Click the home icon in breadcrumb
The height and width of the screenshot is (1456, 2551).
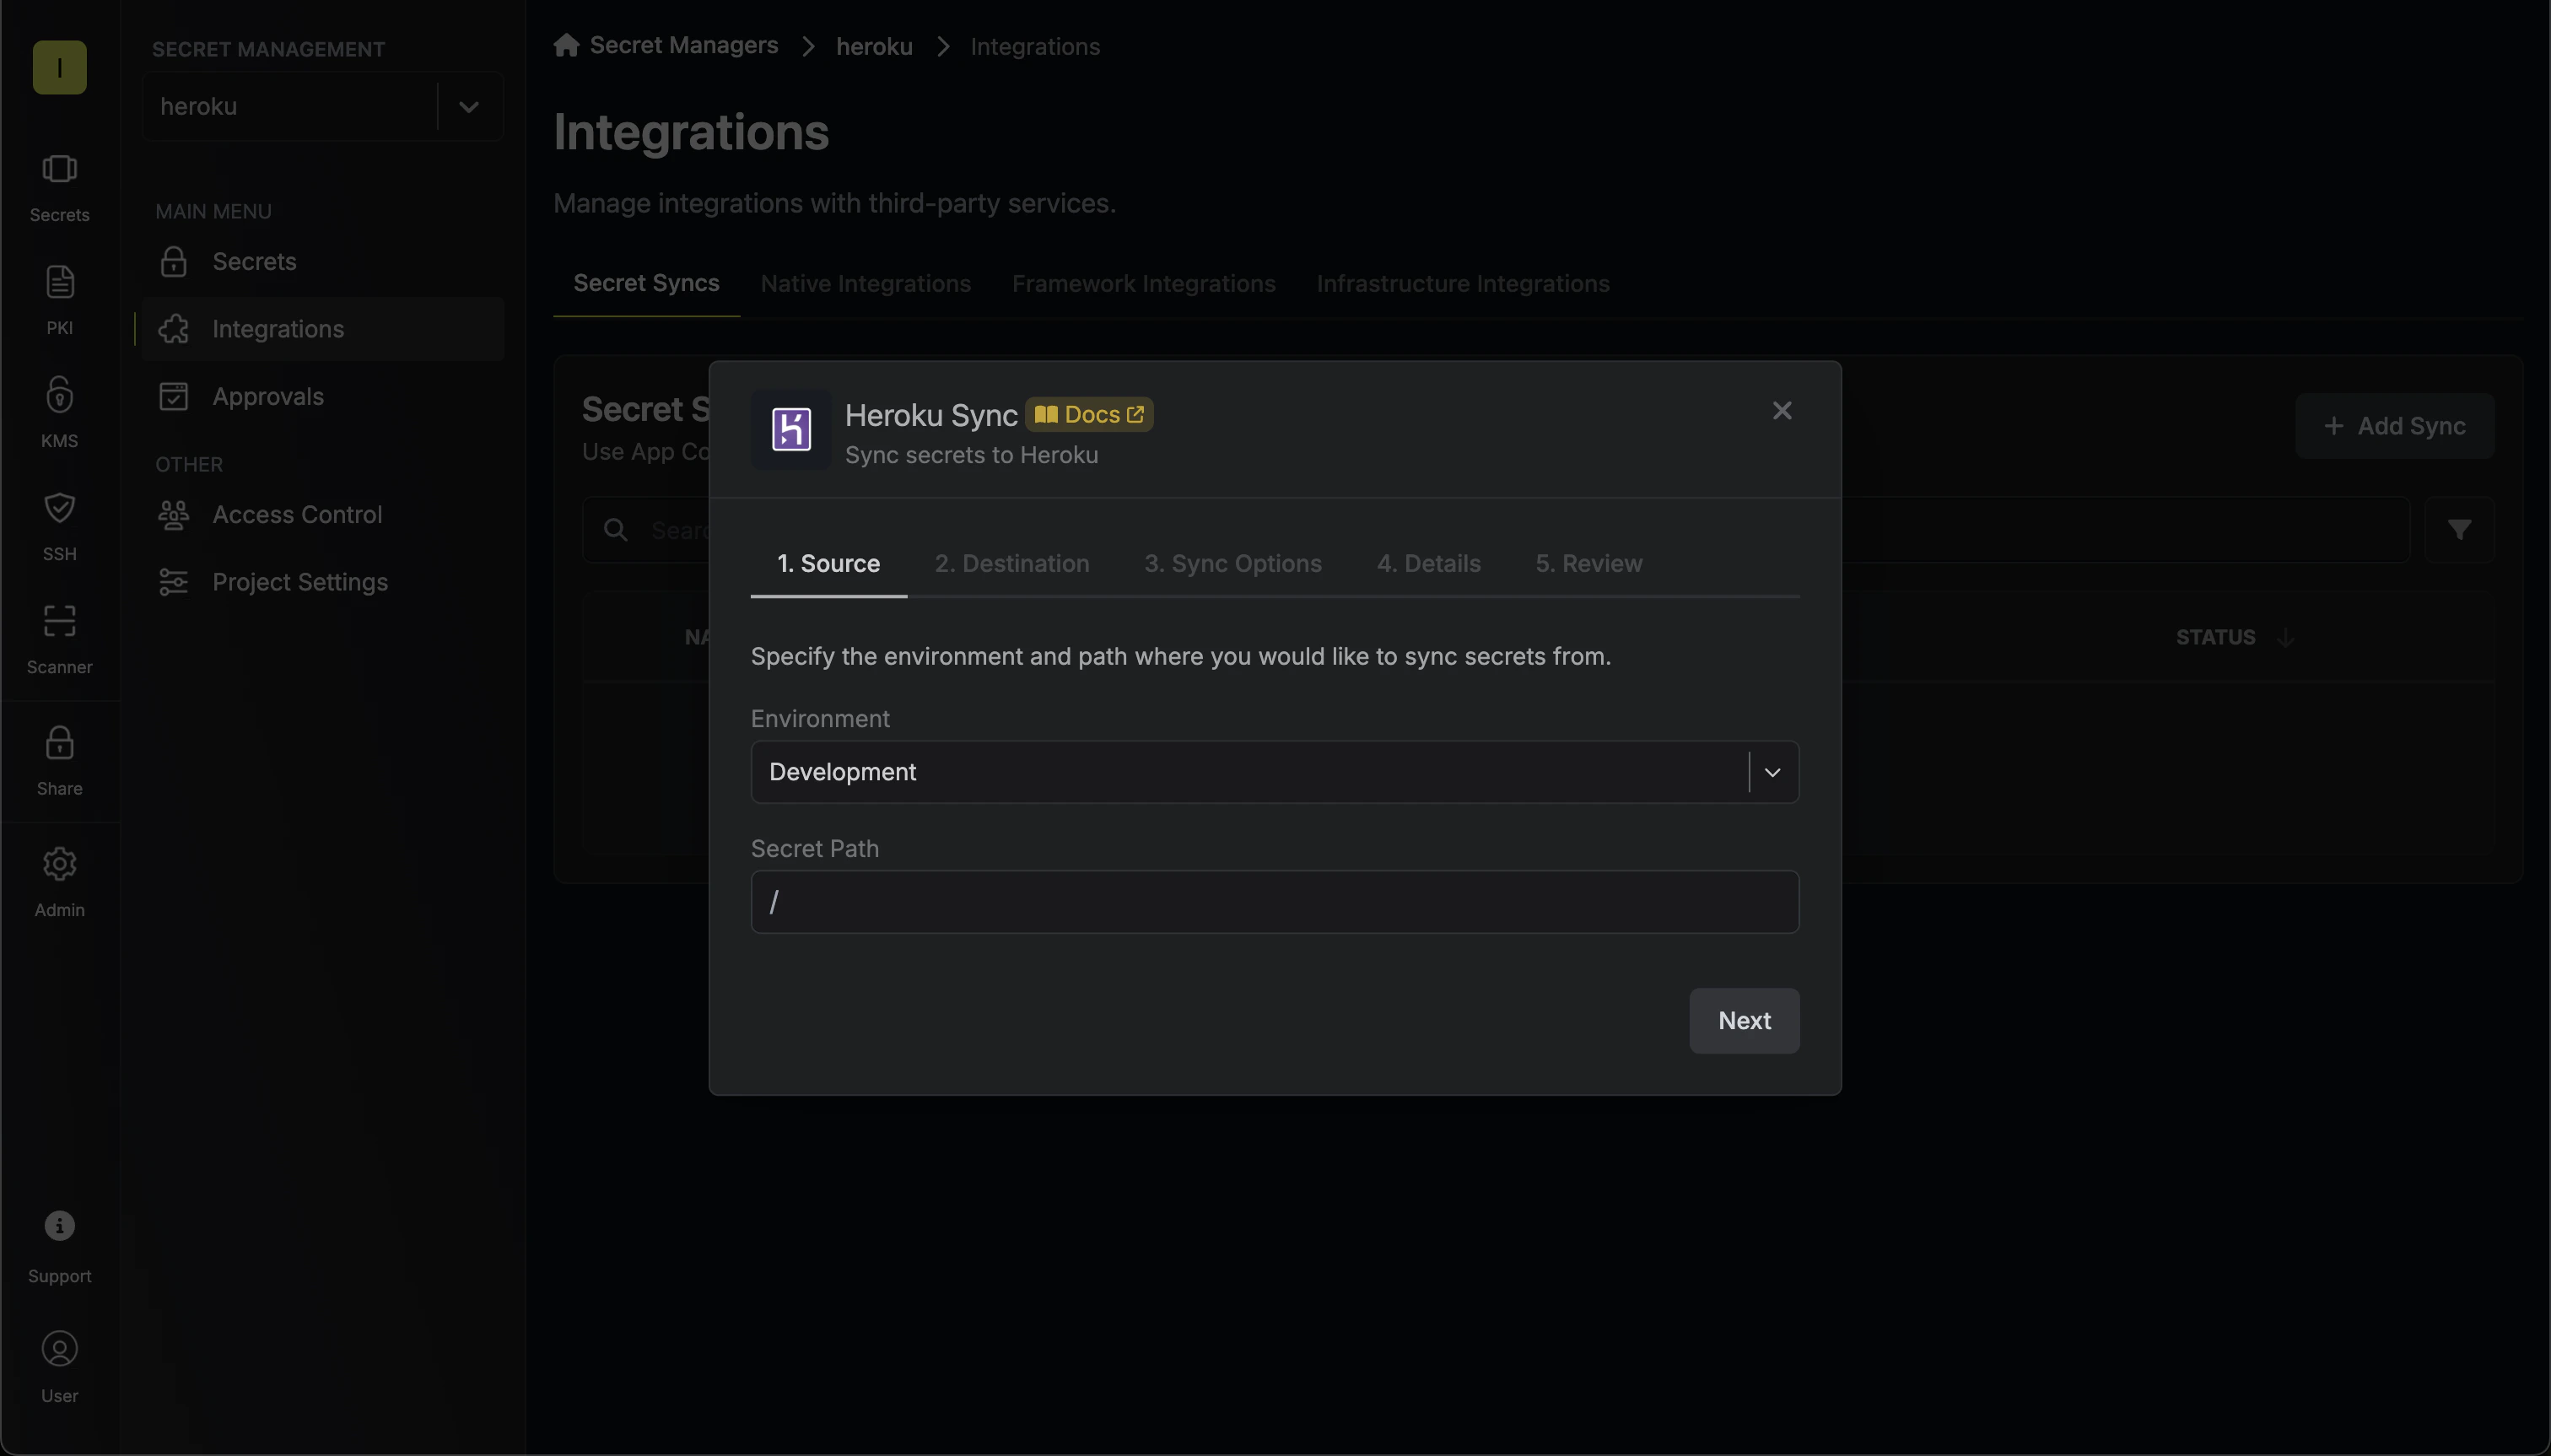[566, 45]
